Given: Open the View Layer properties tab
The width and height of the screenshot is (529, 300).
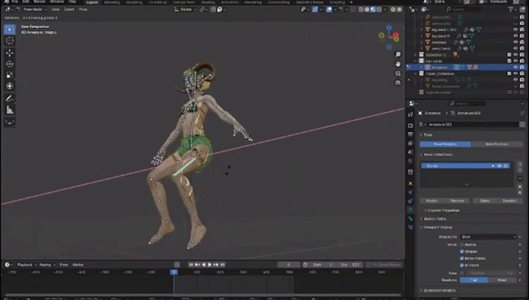Looking at the screenshot, I should [x=410, y=143].
